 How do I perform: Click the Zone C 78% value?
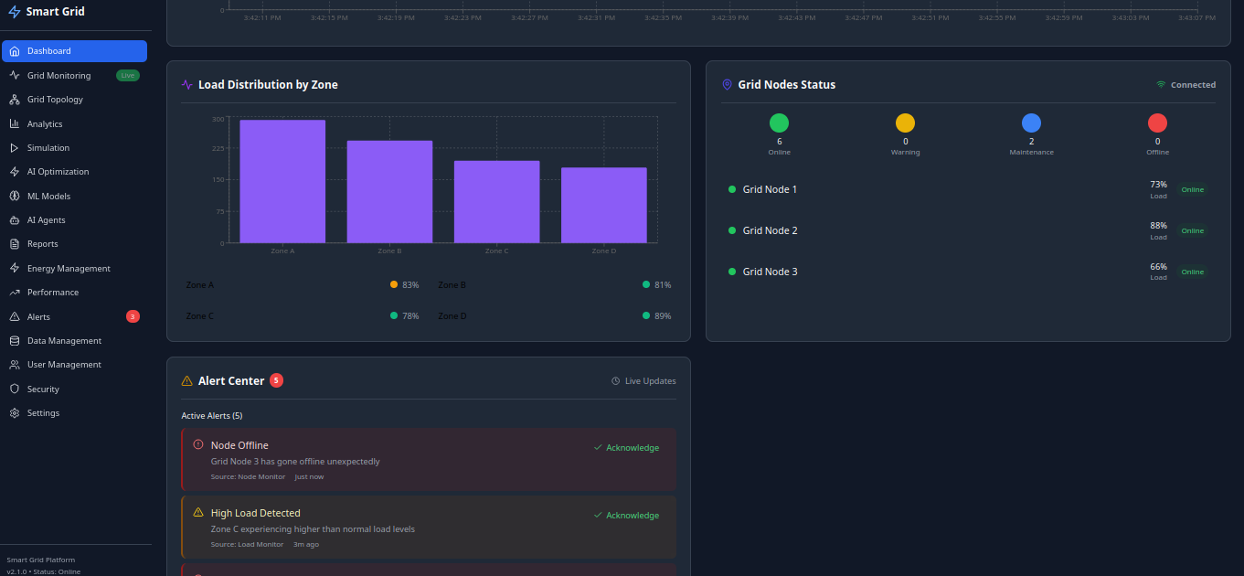click(410, 316)
